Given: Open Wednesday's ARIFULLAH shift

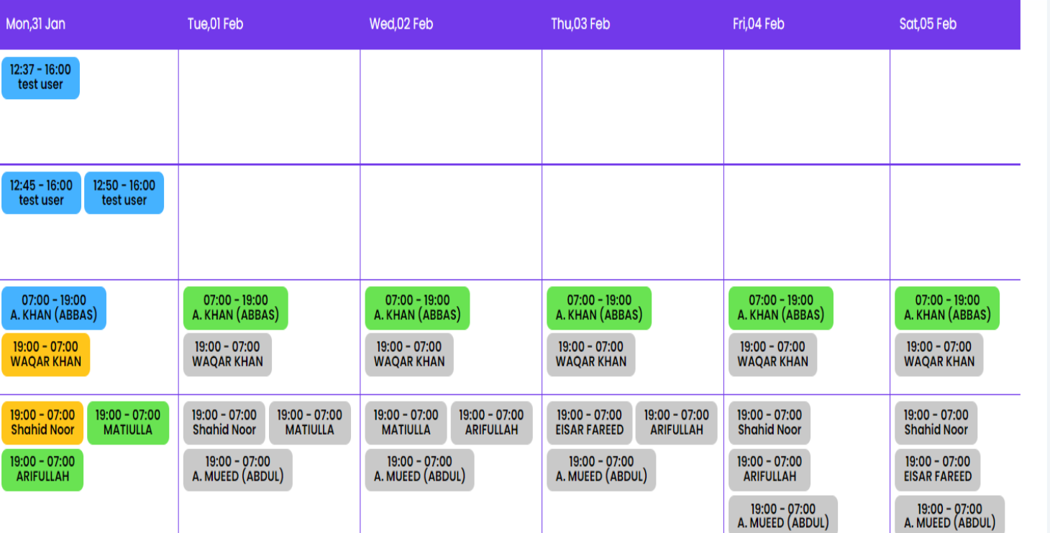Looking at the screenshot, I should pos(492,422).
